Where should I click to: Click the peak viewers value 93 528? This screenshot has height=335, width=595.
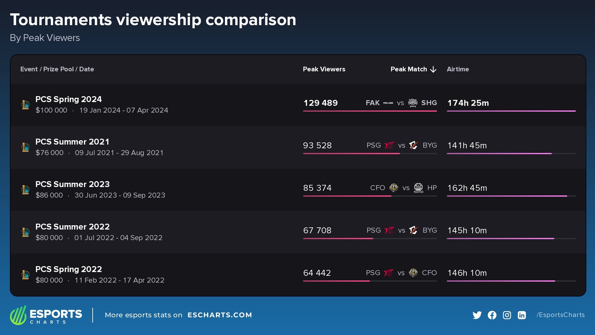coord(317,145)
